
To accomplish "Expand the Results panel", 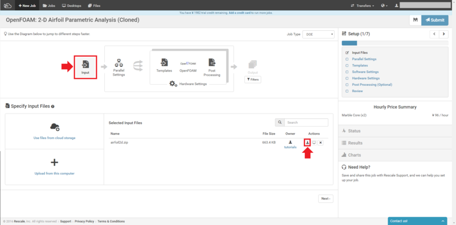I will coord(395,143).
